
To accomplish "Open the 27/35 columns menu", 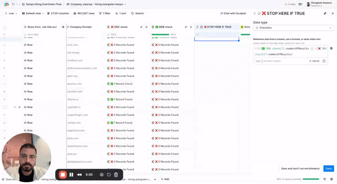I will pos(58,13).
